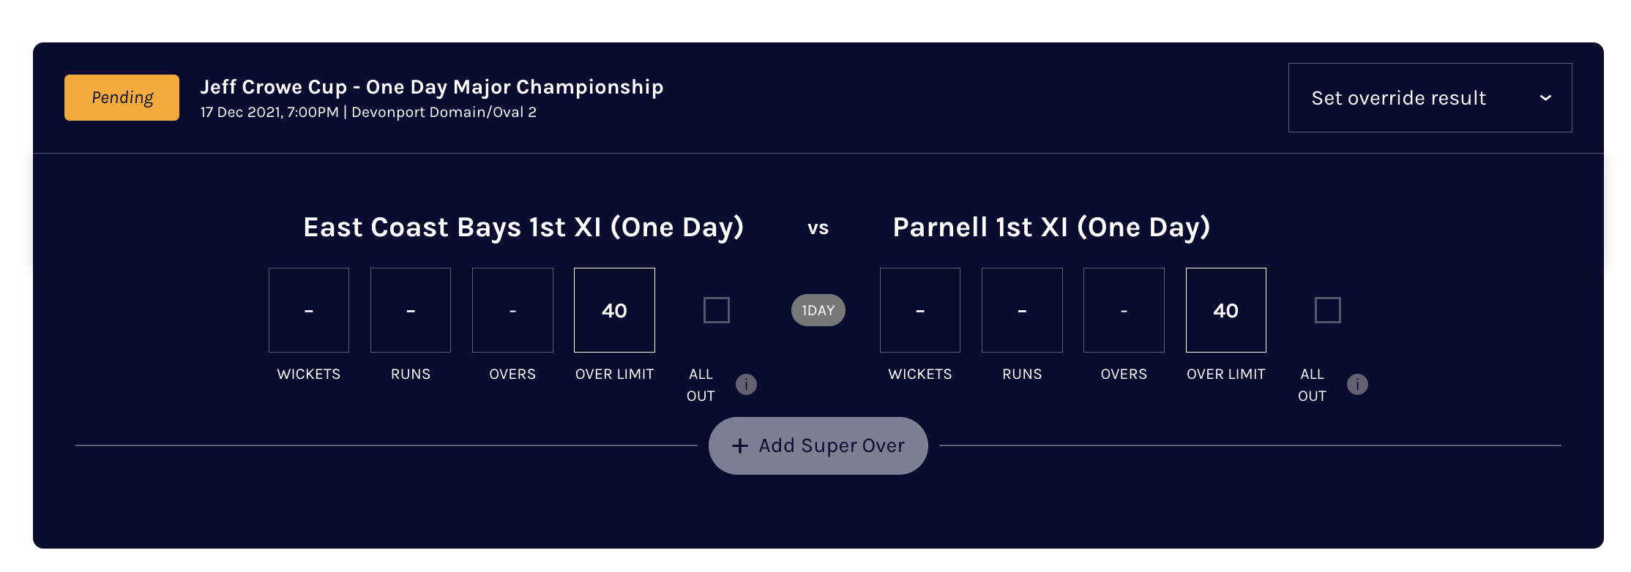Tick All Out checkbox for Parnell 1st XI
Screen dimensions: 1631x572
click(1327, 310)
